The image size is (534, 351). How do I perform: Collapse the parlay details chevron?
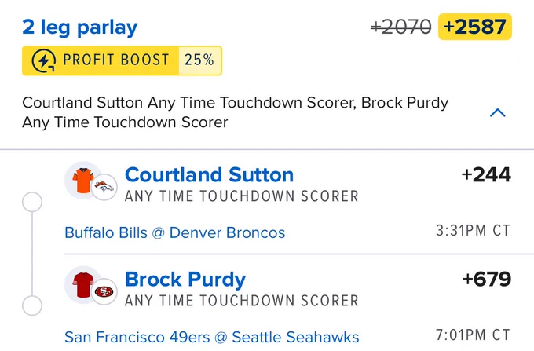[498, 113]
